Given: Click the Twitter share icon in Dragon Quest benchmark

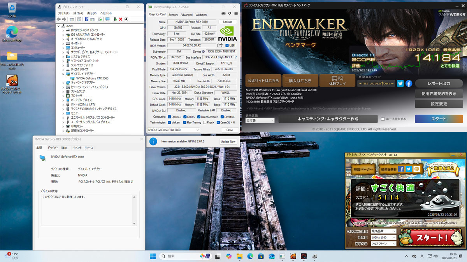Looking at the screenshot, I should pos(409,169).
